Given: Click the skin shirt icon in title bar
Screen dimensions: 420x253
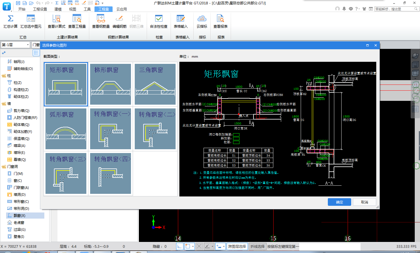Looking at the screenshot, I should [364, 9].
